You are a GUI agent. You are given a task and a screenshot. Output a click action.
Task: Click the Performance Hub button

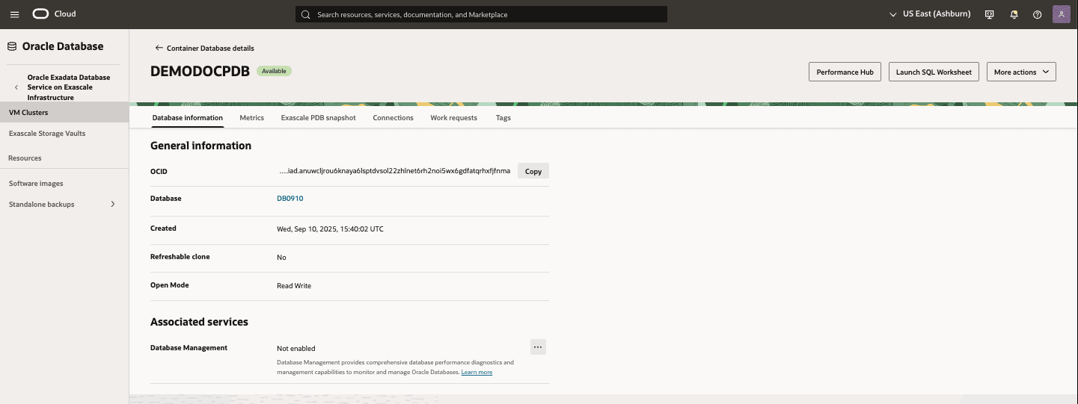(x=845, y=72)
